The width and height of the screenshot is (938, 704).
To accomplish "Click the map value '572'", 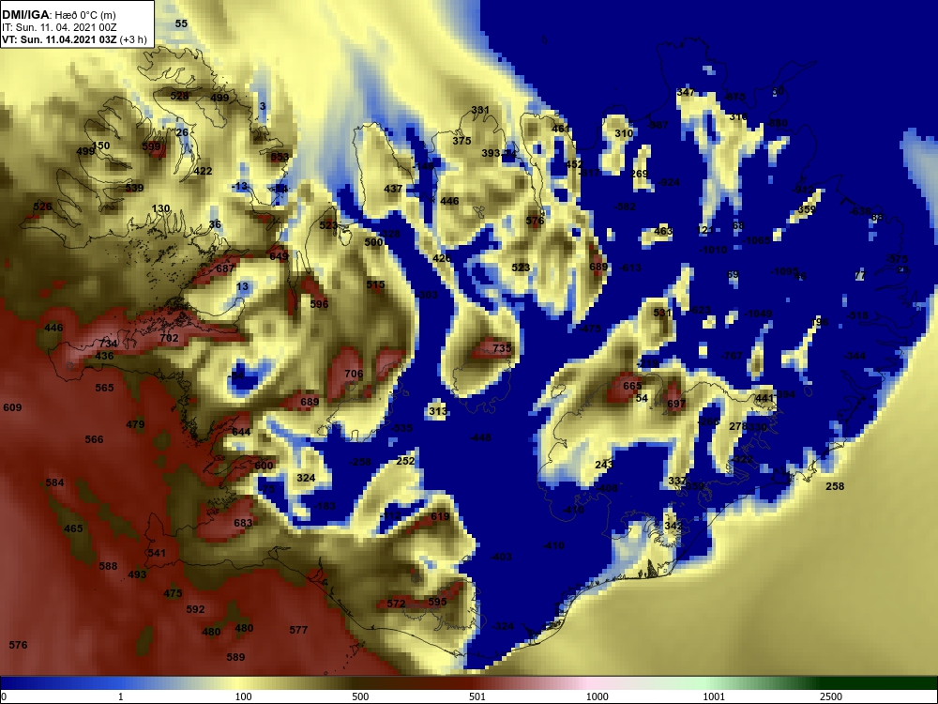I will (x=396, y=604).
